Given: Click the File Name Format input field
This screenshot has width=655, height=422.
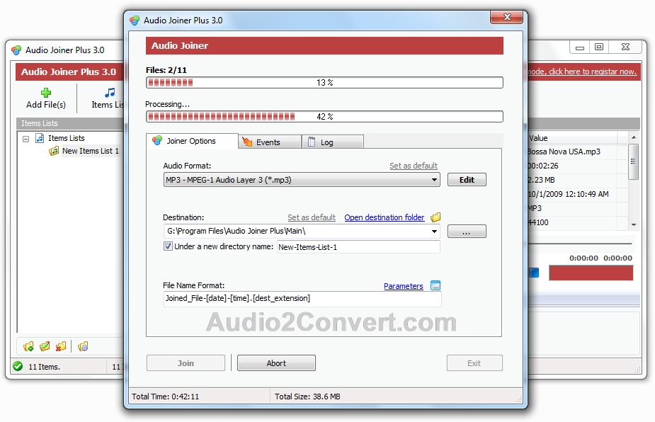Looking at the screenshot, I should tap(302, 298).
